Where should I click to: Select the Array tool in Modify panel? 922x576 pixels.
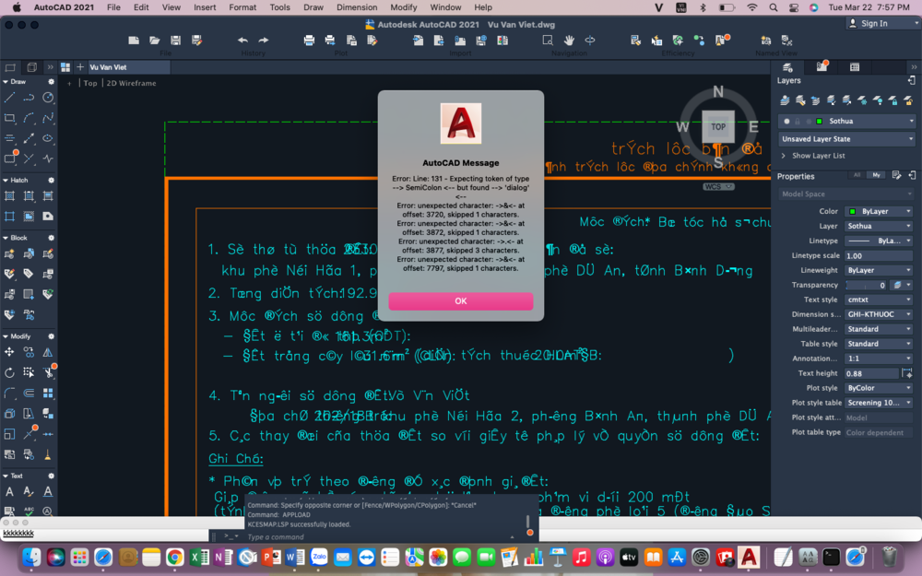[48, 393]
